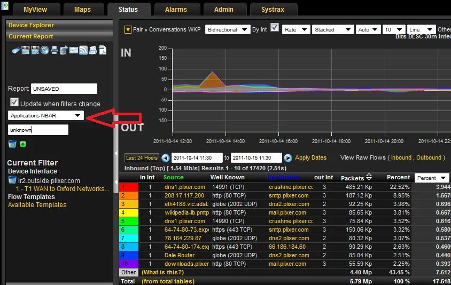Click destination 66.186.184.60 in row 8
The image size is (451, 285).
pos(287,247)
